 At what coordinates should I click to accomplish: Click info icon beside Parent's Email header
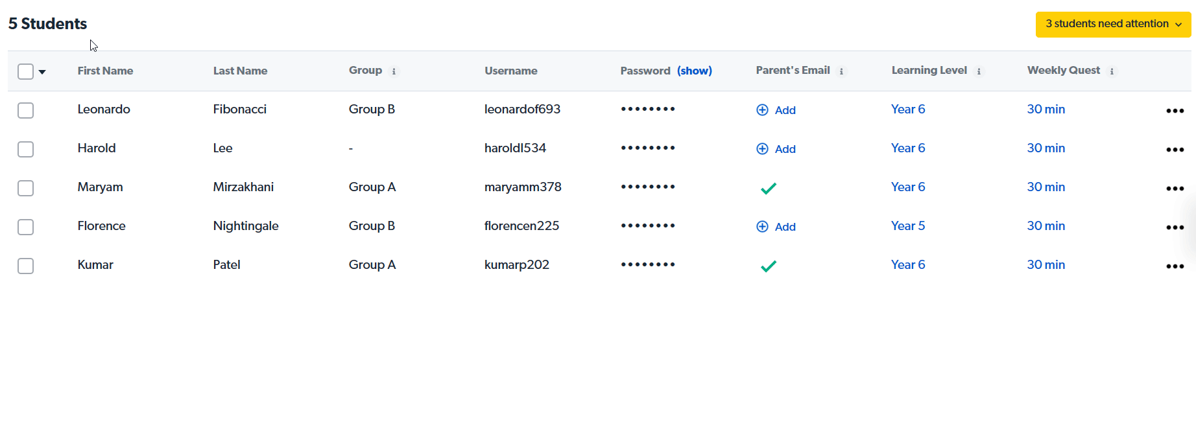coord(841,71)
